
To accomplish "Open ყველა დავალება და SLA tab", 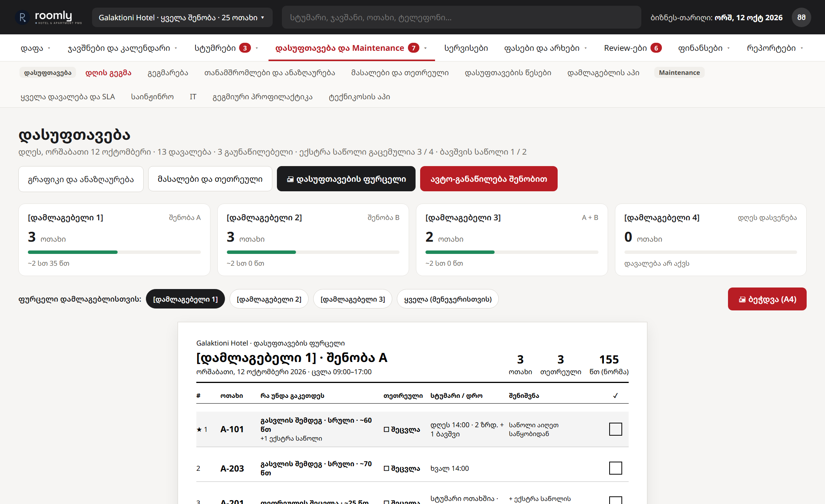I will tap(68, 97).
